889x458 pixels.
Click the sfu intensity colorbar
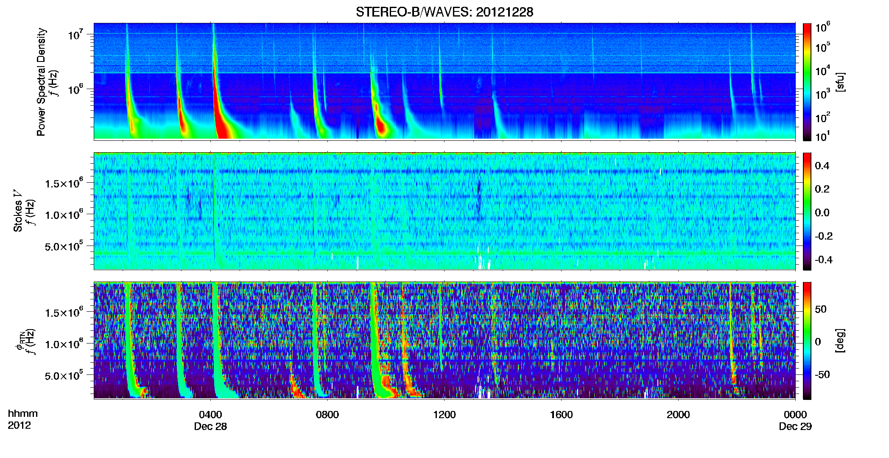pyautogui.click(x=807, y=82)
